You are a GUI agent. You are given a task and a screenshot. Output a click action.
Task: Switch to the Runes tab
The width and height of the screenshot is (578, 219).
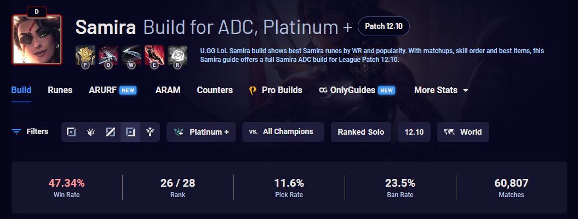[x=60, y=90]
